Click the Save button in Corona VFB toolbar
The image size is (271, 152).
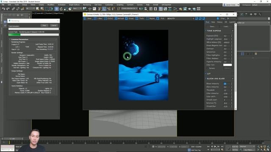(88, 19)
